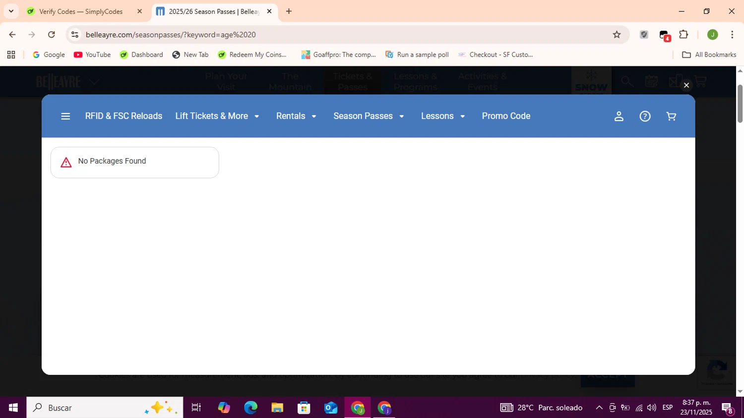
Task: Open the notification center with badge 8
Action: [x=728, y=408]
